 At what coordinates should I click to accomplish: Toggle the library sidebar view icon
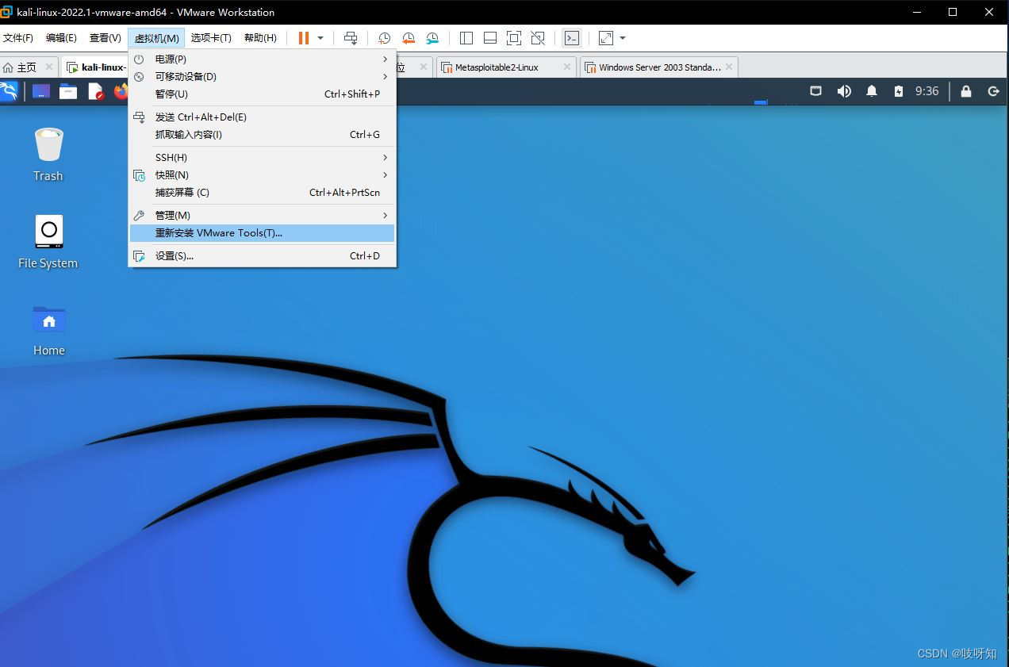pos(466,38)
